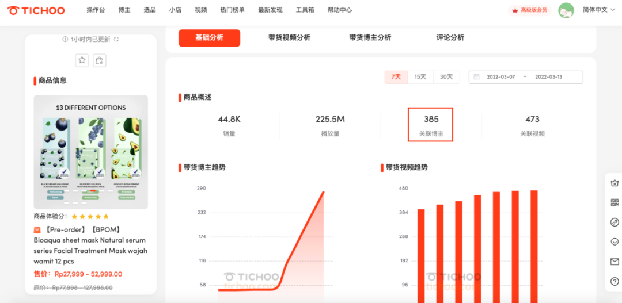
Task: Refresh the data update status
Action: point(116,39)
